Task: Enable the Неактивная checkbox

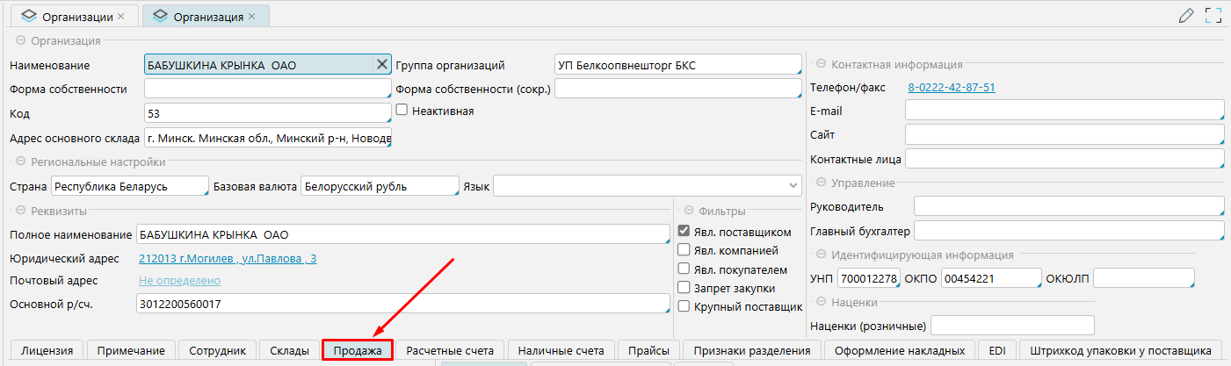Action: (402, 111)
